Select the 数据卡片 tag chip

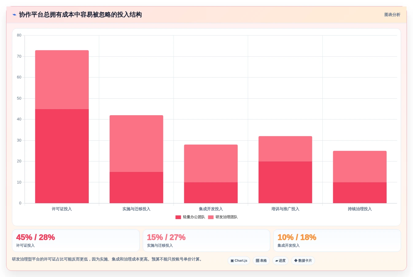tap(303, 261)
